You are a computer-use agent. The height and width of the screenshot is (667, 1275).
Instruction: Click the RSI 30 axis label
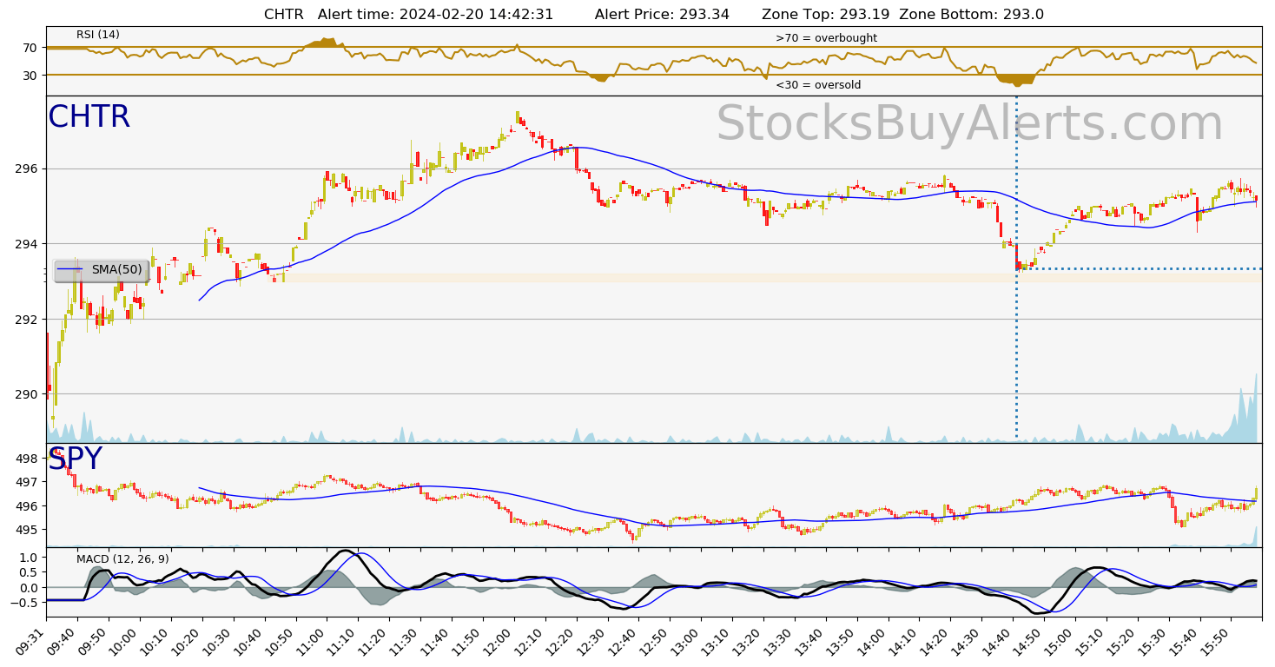click(32, 76)
